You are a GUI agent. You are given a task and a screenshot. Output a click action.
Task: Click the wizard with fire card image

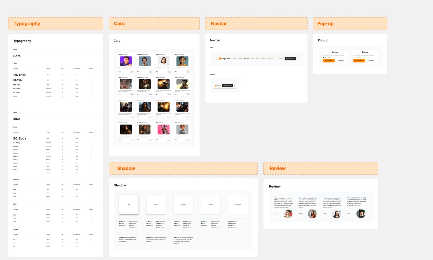[164, 107]
